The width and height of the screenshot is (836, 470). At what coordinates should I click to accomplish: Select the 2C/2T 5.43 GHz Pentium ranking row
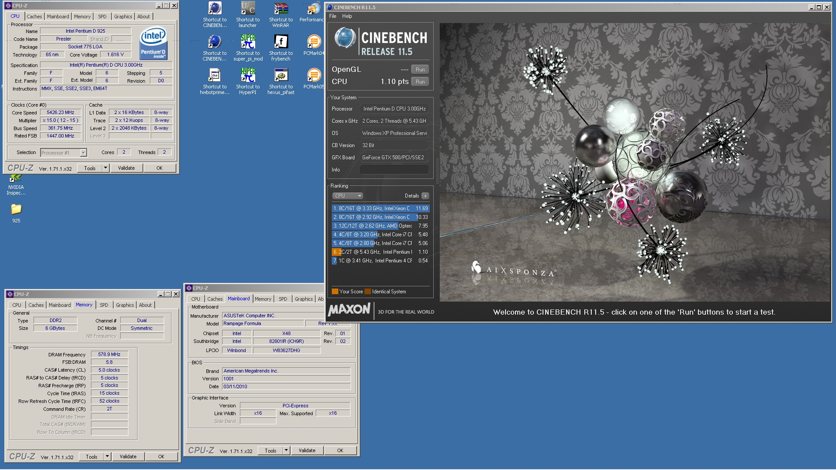pos(381,252)
